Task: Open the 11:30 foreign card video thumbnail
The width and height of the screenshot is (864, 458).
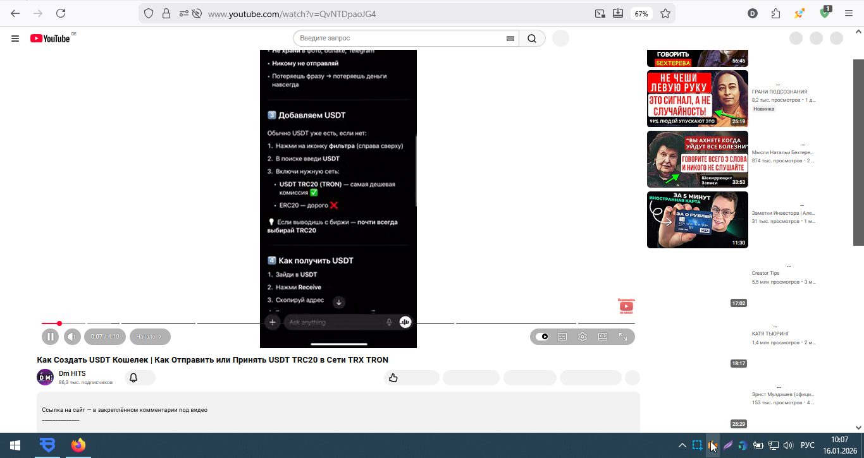Action: [x=698, y=220]
